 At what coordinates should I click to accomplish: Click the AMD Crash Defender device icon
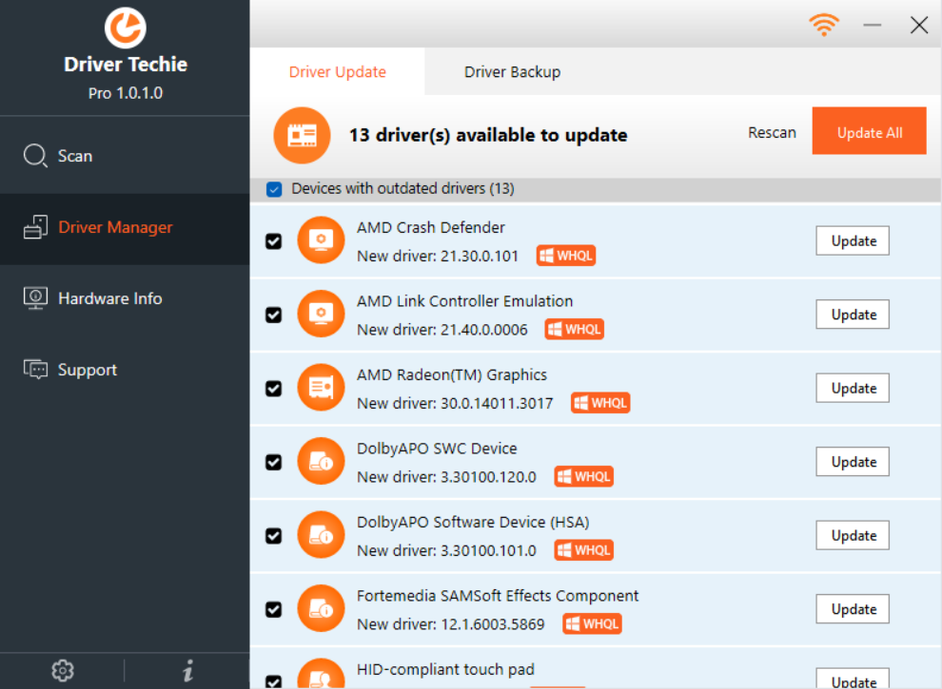(x=321, y=240)
